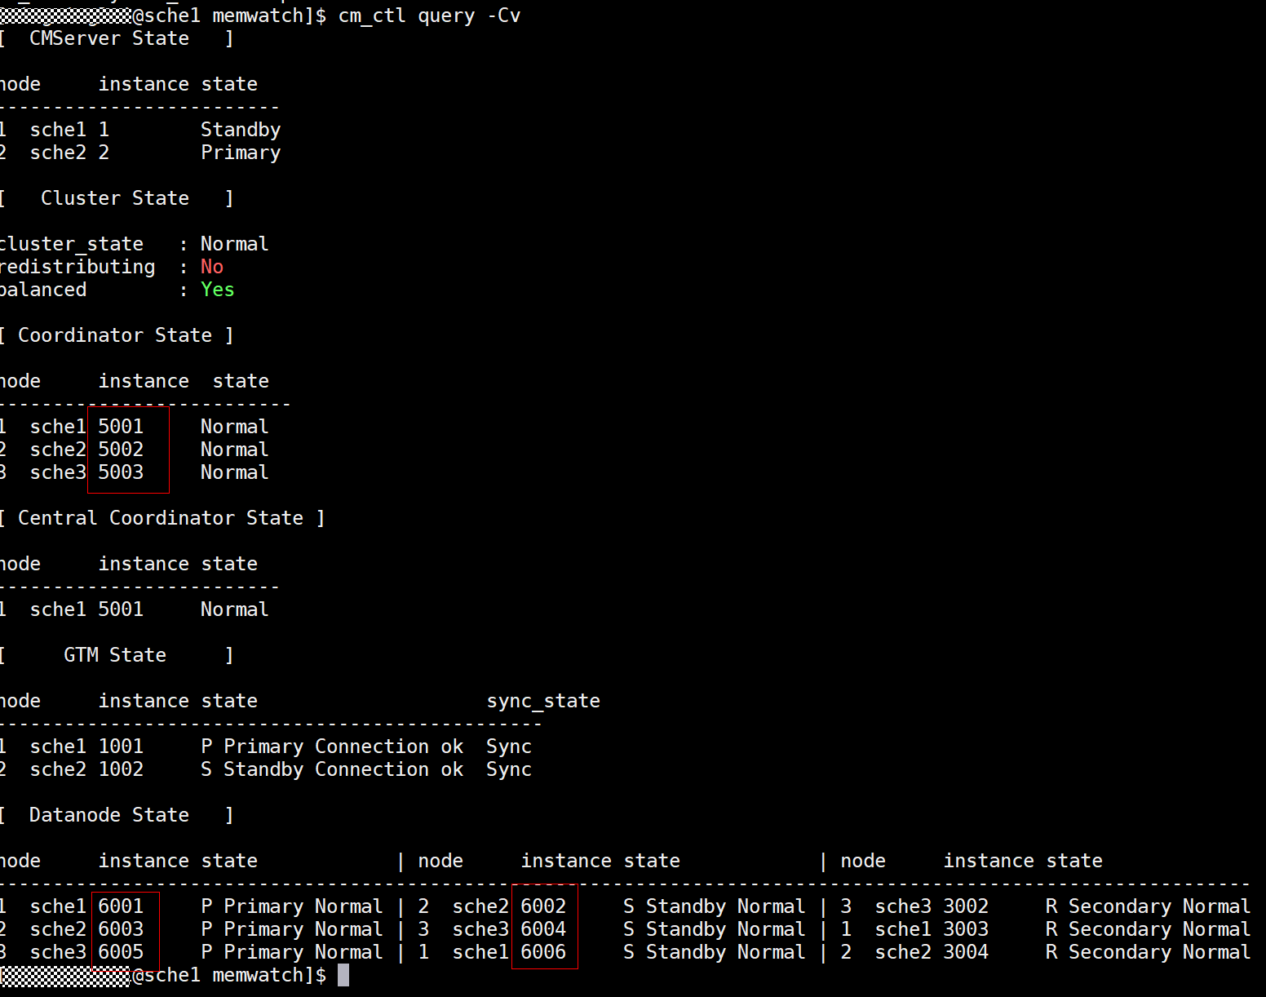Click the Standby state of CMServer sche1
Viewport: 1266px width, 997px height.
[241, 130]
